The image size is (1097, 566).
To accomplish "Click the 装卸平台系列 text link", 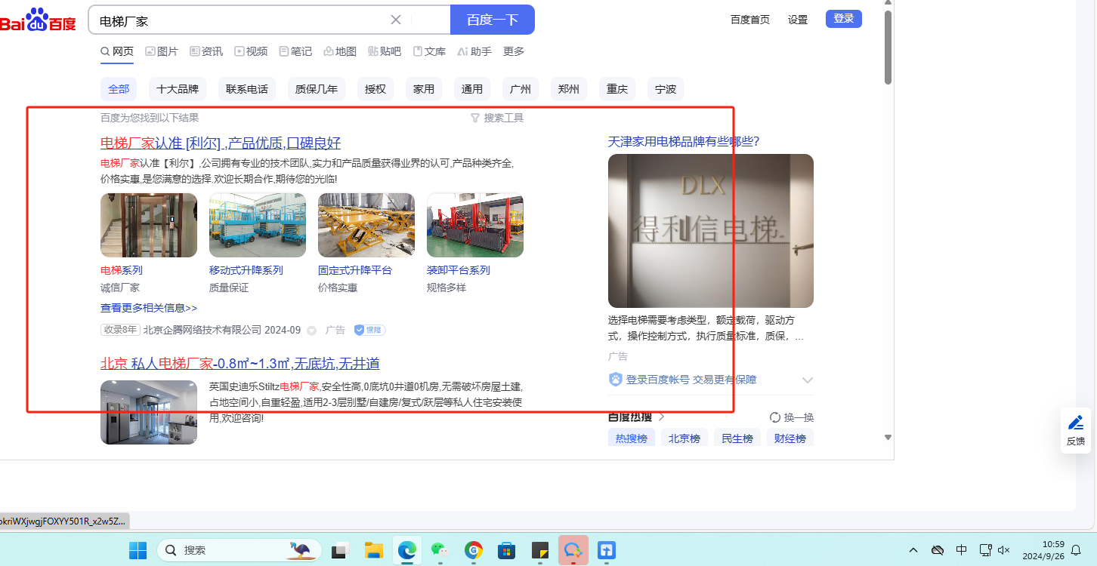I will [x=459, y=270].
